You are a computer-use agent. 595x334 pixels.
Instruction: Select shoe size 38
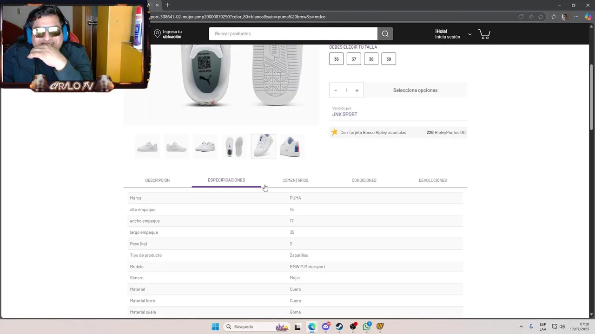click(371, 59)
